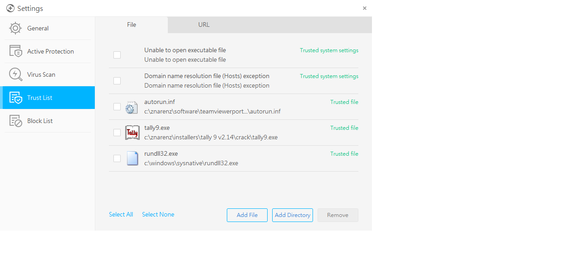
Task: Click the tally9.exe Tally icon
Action: (x=132, y=133)
